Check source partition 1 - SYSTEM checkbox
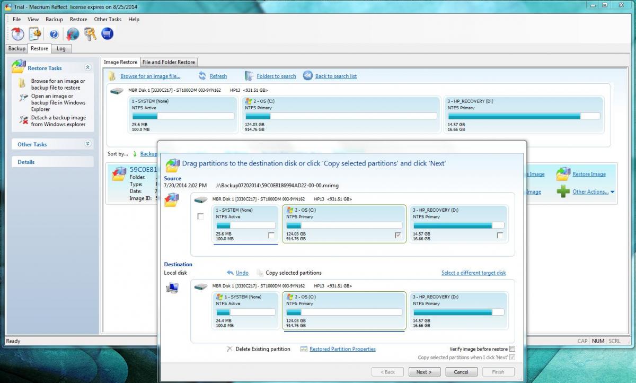The width and height of the screenshot is (636, 383). point(271,235)
